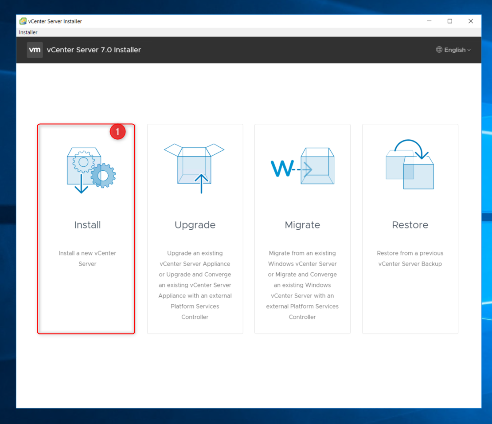The width and height of the screenshot is (492, 424).
Task: Click the vm logo in header
Action: [x=35, y=50]
